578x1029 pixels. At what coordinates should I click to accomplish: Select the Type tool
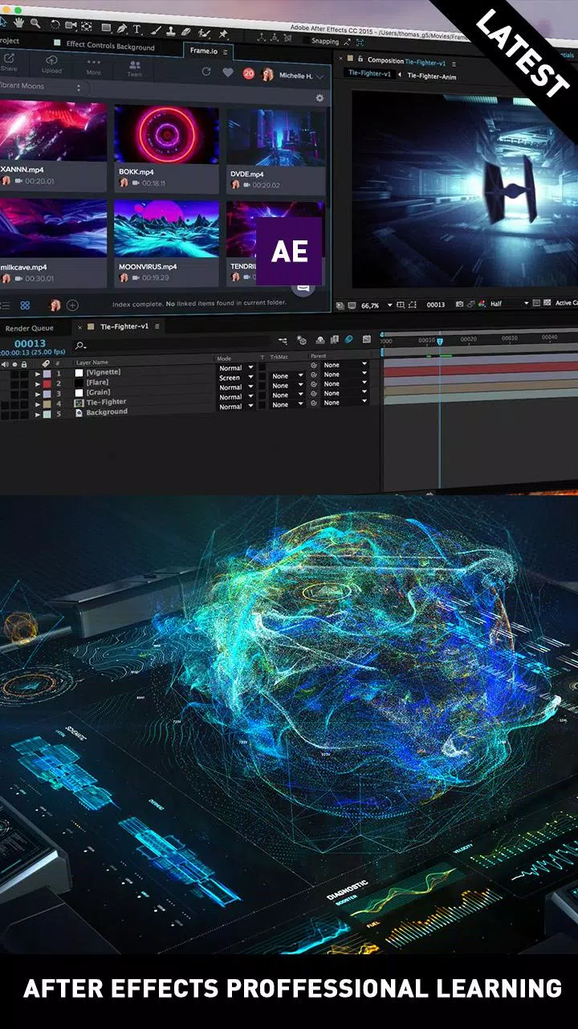point(136,29)
